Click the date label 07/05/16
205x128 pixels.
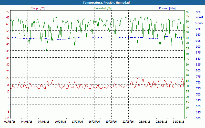pyautogui.click(x=44, y=122)
